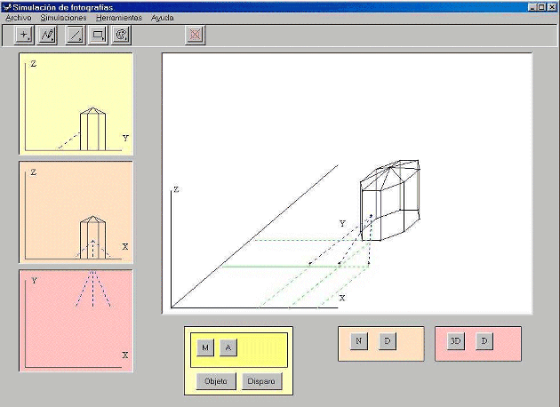Viewport: 560px width, 407px height.
Task: Click the Objeto button
Action: (216, 381)
